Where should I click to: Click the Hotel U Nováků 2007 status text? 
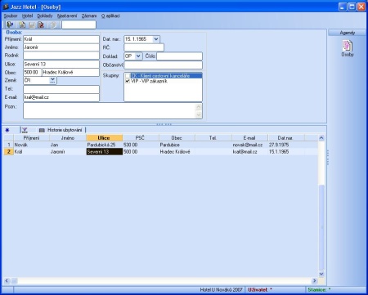point(221,290)
